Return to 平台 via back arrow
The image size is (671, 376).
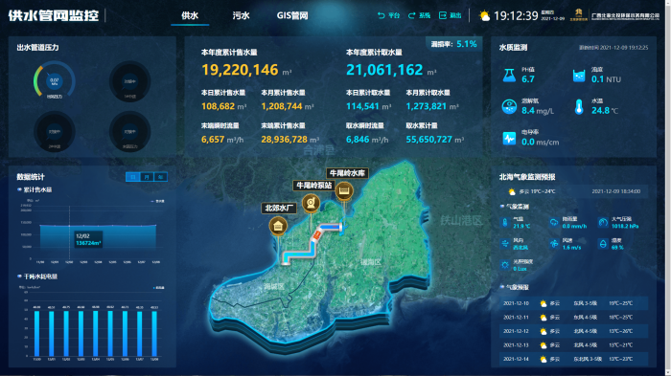(x=388, y=15)
